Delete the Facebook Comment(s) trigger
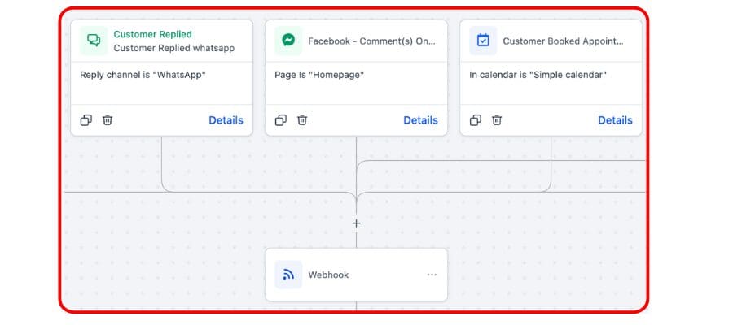Viewport: 733px width, 325px height. tap(302, 120)
